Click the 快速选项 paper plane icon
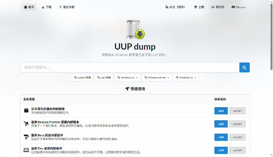 coord(127,89)
